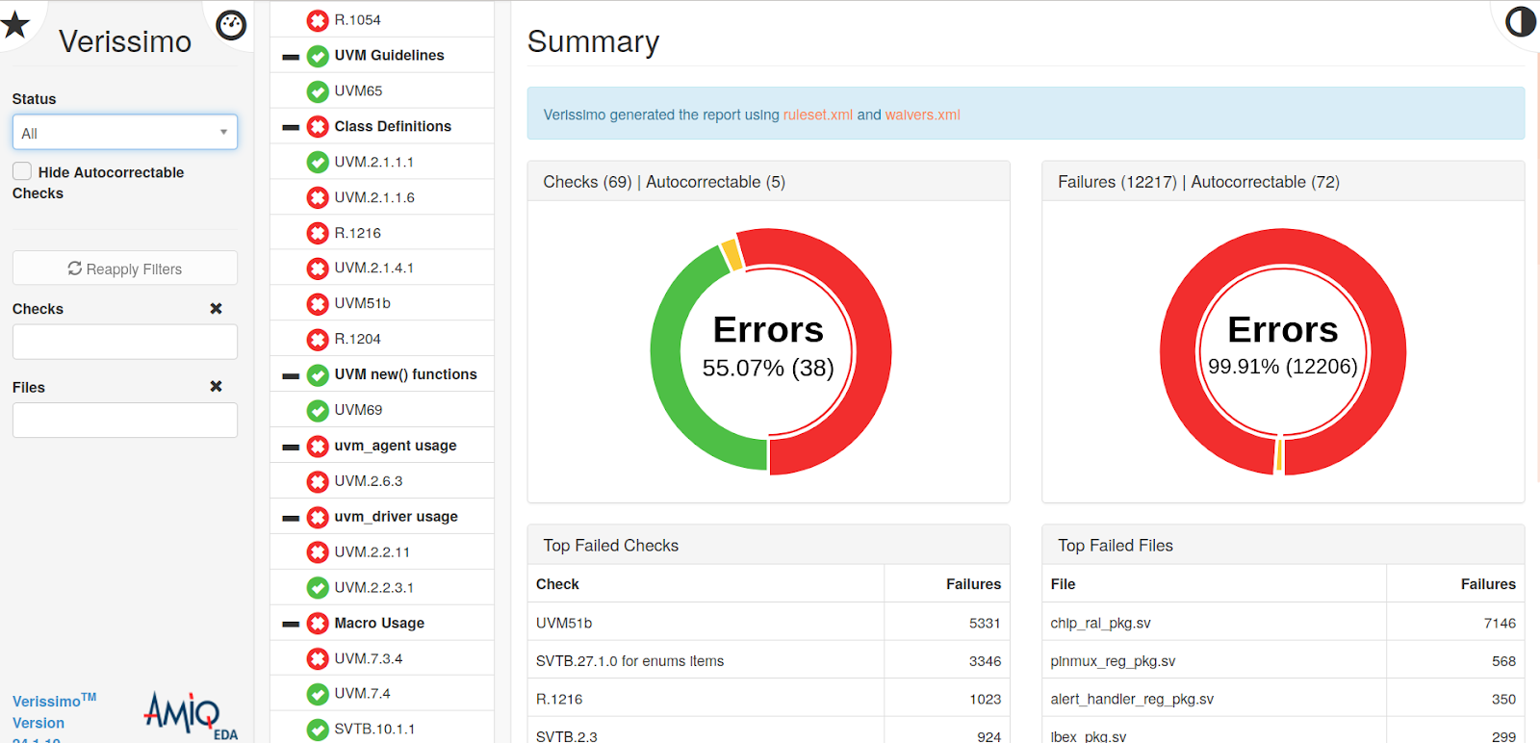1540x743 pixels.
Task: Click the green pass icon beside UVM65
Action: [317, 91]
